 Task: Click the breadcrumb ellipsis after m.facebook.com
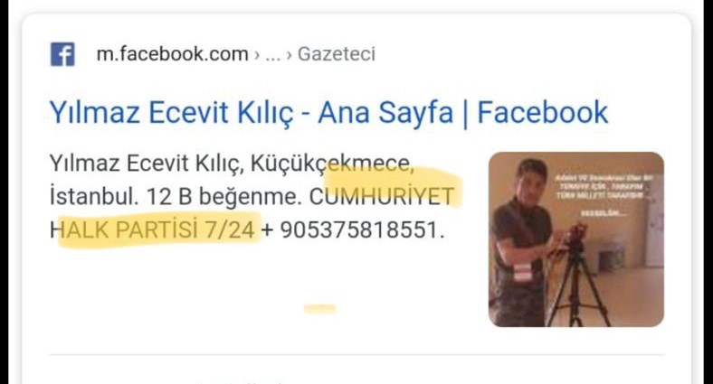273,55
